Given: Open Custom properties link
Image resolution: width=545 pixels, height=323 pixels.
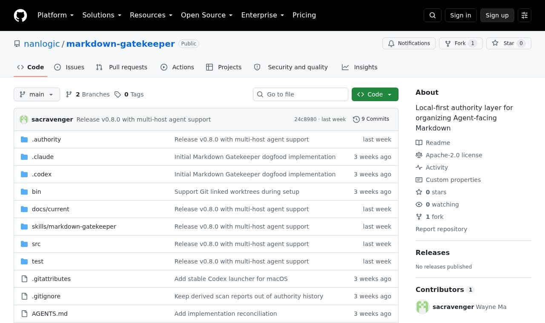Looking at the screenshot, I should (448, 180).
